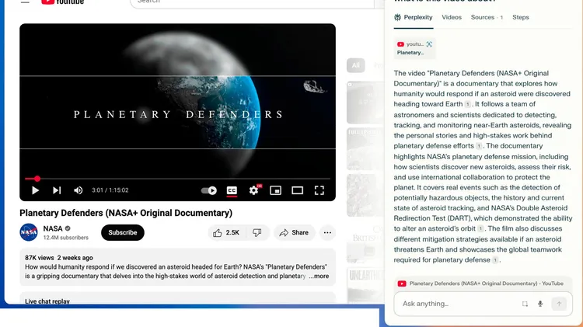Subscribe to the NASA channel
Viewport: 583px width, 327px height.
click(123, 232)
